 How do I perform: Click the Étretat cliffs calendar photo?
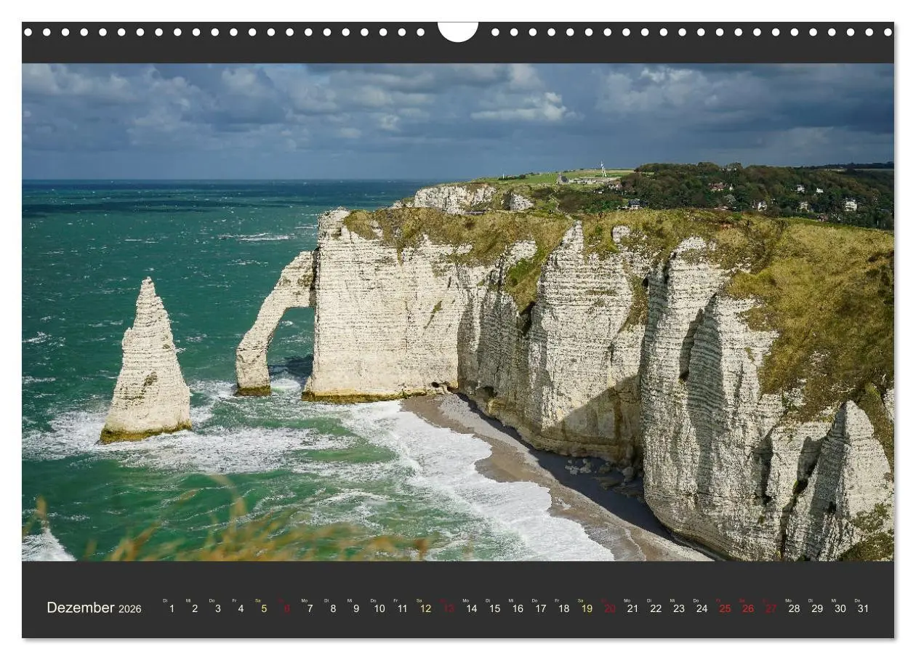(x=458, y=312)
